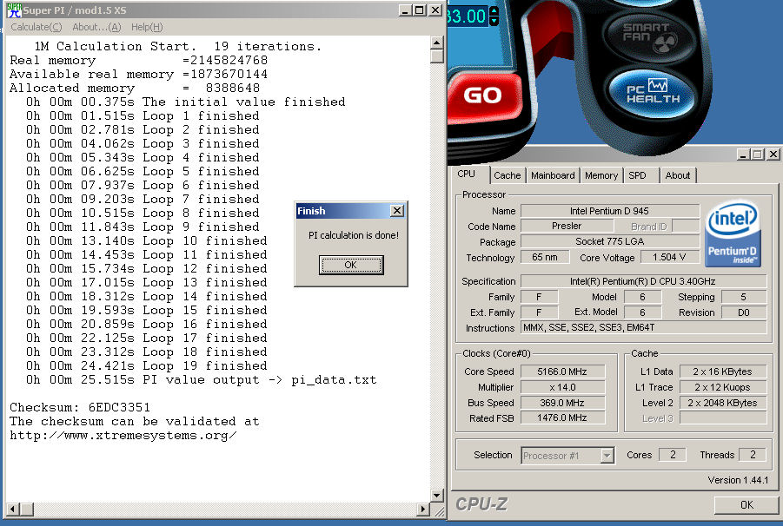This screenshot has height=526, width=783.
Task: Click the Super PI vertical scrollbar down arrow
Action: point(437,495)
